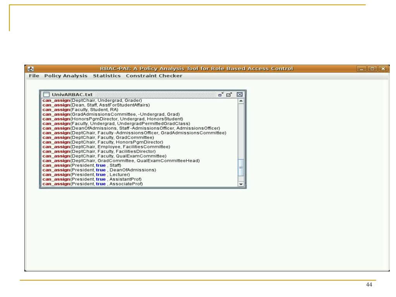Click the UnivARBAC.txt frame title
Image resolution: width=396 pixels, height=297 pixels.
(72, 94)
